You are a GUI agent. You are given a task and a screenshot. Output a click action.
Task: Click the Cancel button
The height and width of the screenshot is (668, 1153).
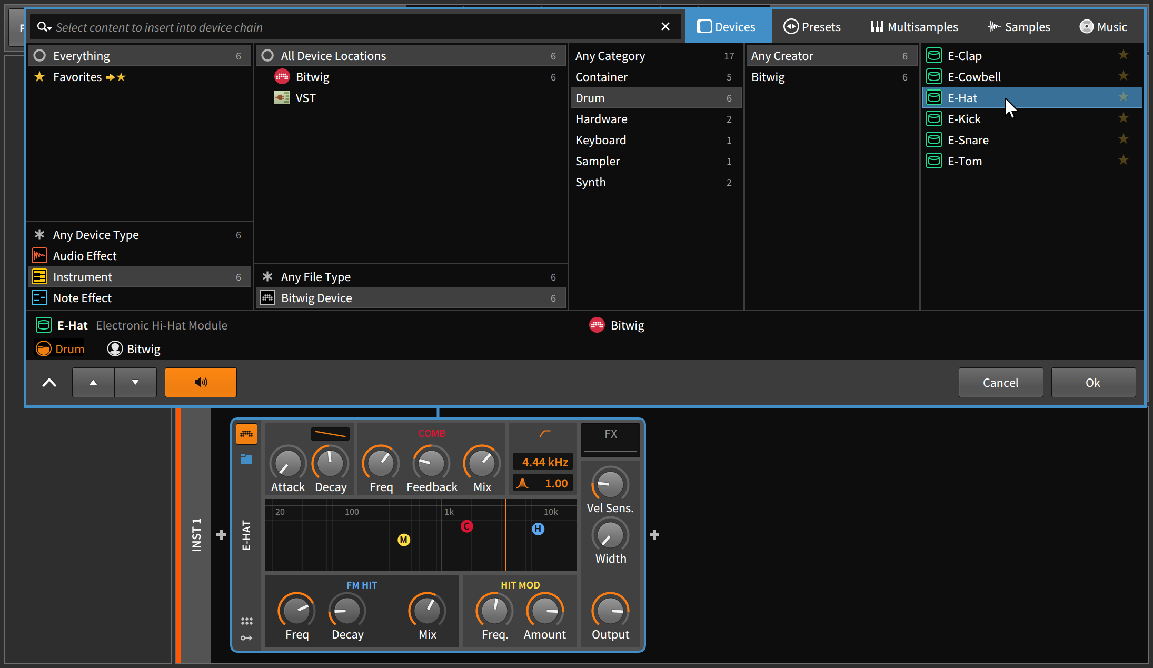(1000, 383)
